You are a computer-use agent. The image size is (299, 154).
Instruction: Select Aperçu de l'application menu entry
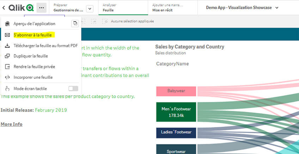pyautogui.click(x=34, y=24)
